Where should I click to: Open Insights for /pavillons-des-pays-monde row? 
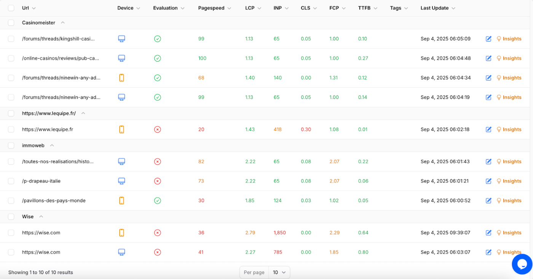pos(509,200)
